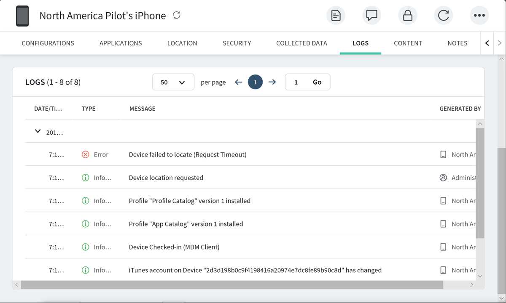The image size is (506, 303).
Task: Click the North America Pilot's iPhone title
Action: (102, 16)
